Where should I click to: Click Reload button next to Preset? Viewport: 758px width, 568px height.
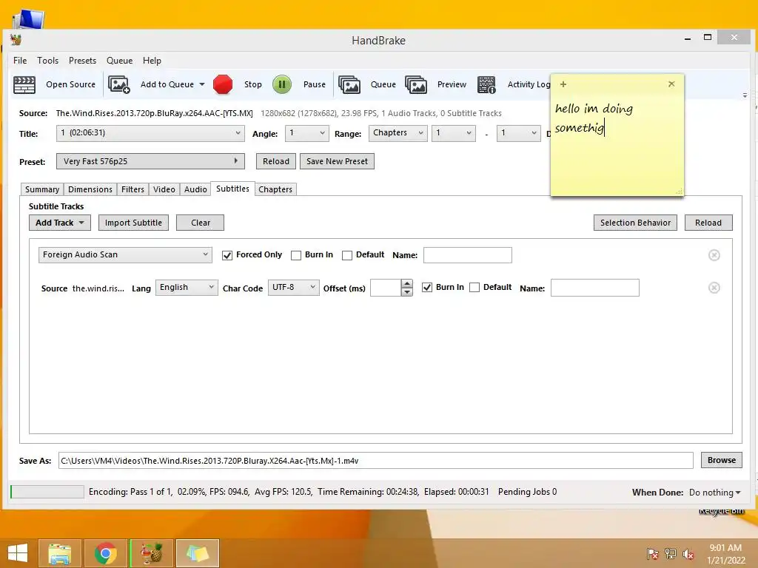tap(276, 161)
